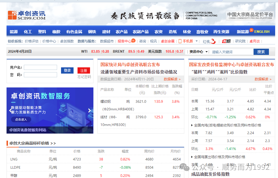
Task: Open the 建材 navigation menu
Action: (x=106, y=32)
